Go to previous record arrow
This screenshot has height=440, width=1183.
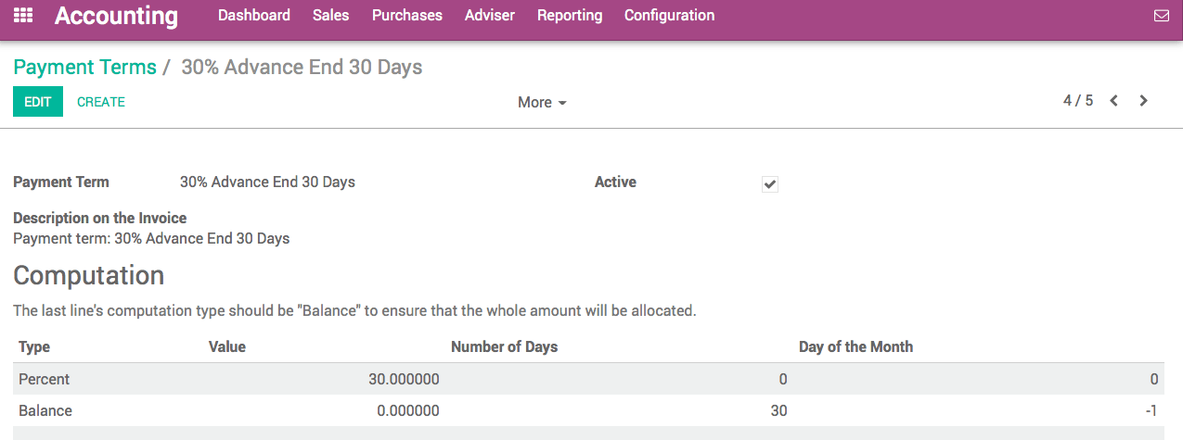pos(1114,101)
